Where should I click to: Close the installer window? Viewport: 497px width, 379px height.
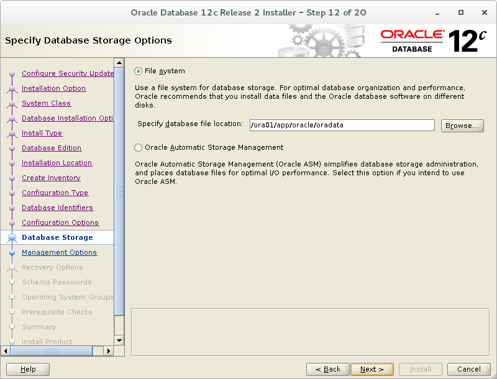(x=485, y=12)
